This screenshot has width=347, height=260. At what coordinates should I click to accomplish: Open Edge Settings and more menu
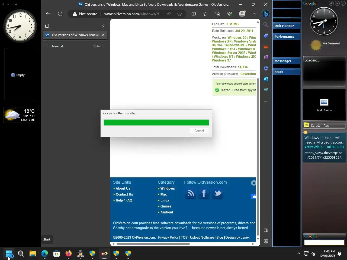pyautogui.click(x=254, y=14)
